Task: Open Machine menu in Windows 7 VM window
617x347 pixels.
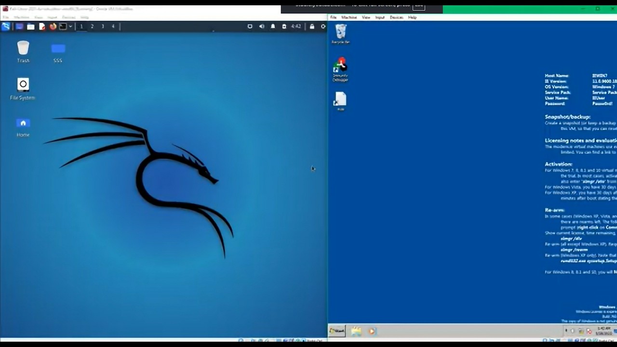Action: pos(349,17)
